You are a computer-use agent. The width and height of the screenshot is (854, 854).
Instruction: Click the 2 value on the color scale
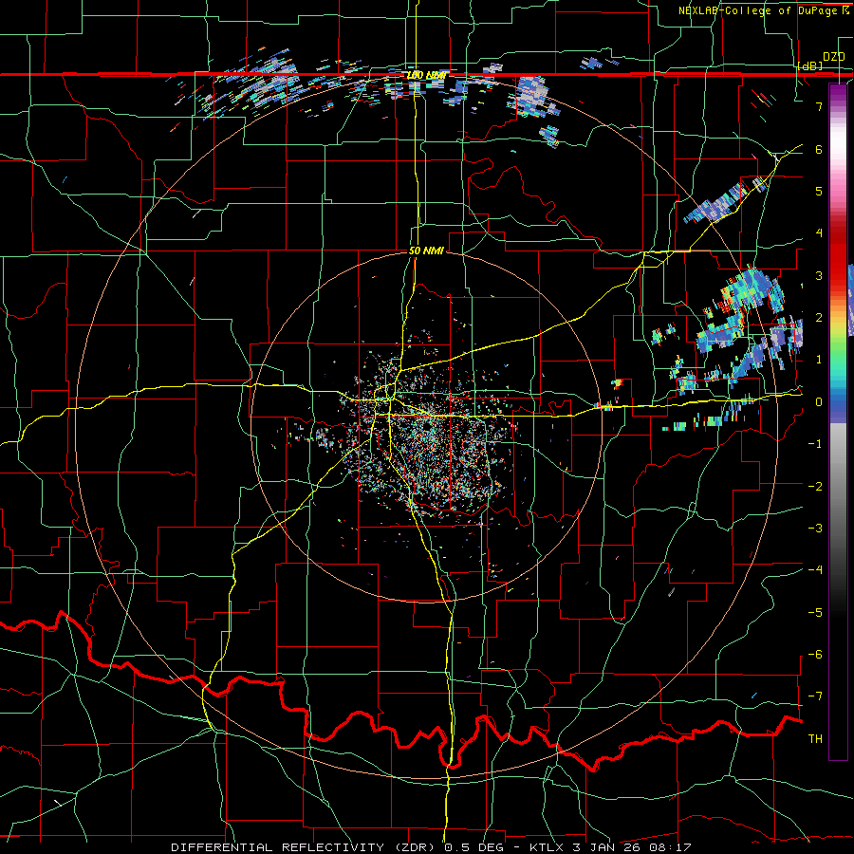point(819,318)
